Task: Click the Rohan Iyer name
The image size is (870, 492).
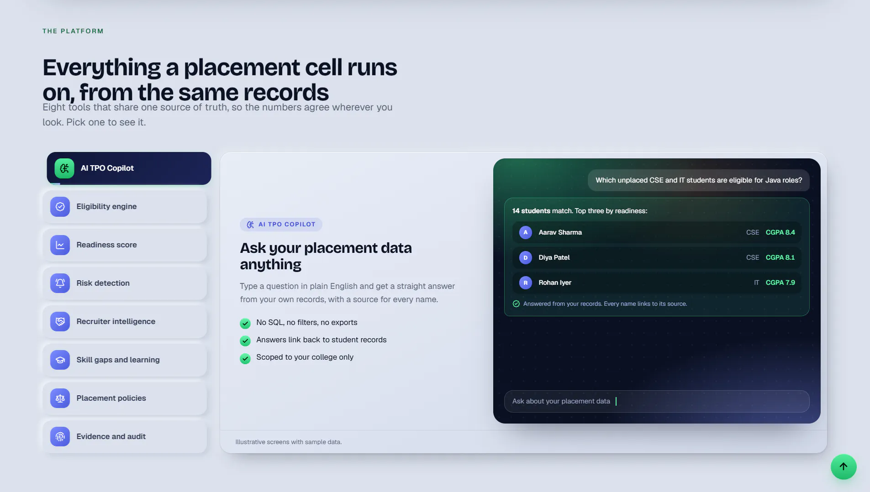Action: [555, 283]
